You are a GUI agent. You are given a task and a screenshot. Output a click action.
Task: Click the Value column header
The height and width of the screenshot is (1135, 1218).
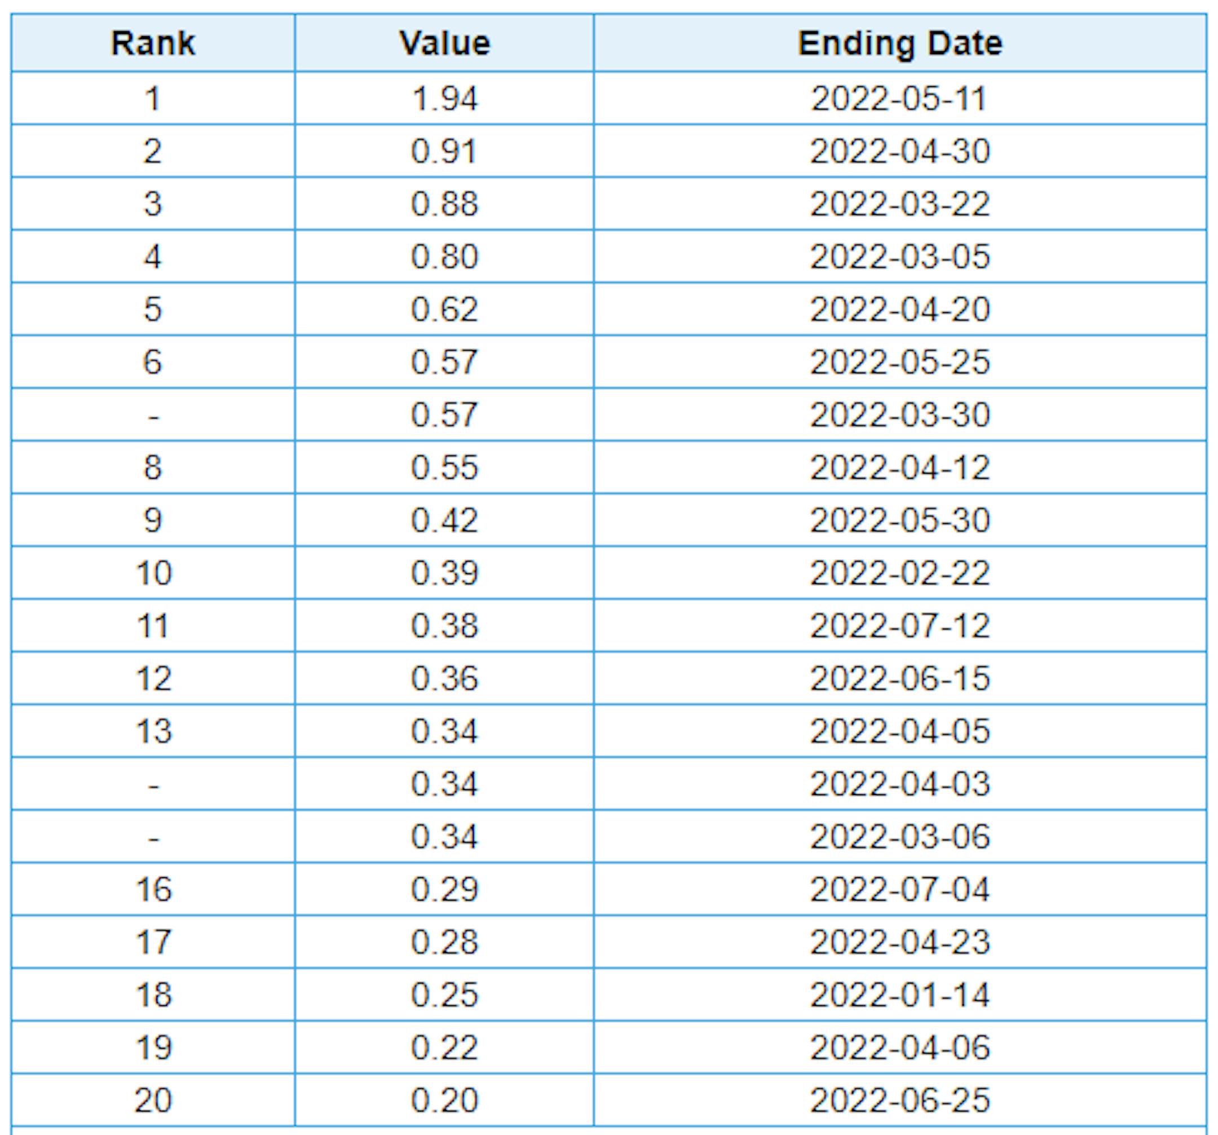pyautogui.click(x=444, y=43)
